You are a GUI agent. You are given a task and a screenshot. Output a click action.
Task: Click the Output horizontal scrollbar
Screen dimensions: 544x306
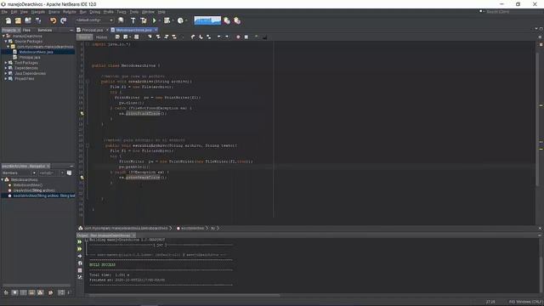coord(184,296)
